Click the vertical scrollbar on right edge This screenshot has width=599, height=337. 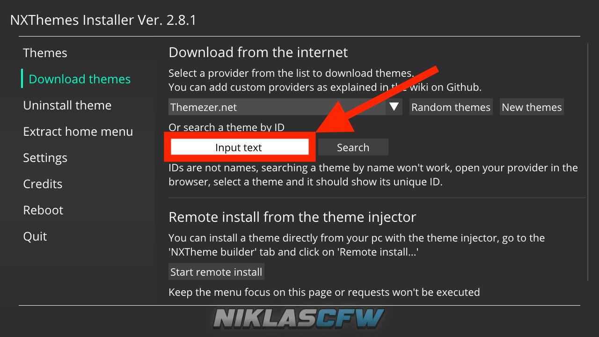(588, 162)
